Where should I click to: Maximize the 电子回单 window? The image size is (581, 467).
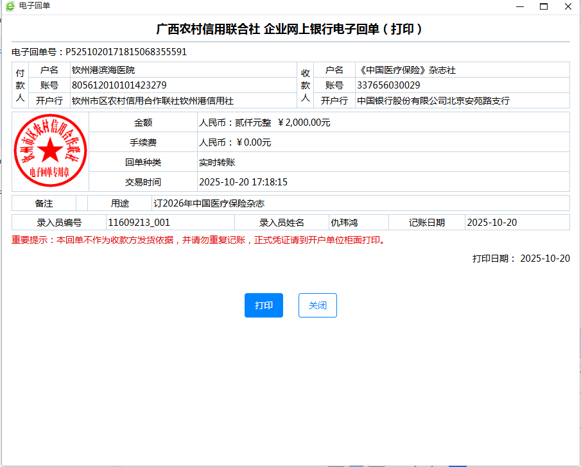coord(544,6)
